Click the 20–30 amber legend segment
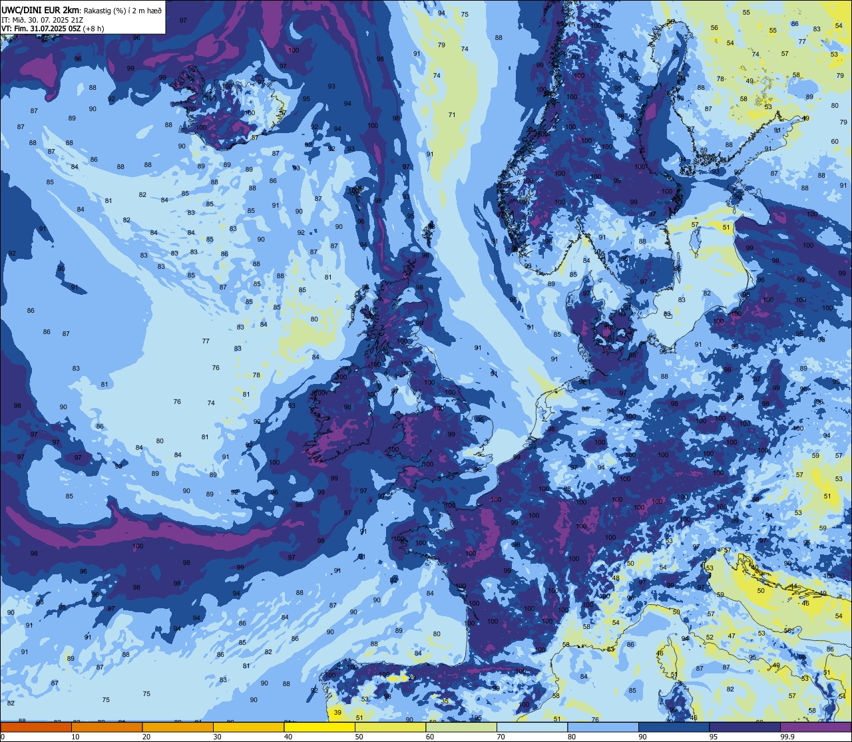This screenshot has height=742, width=852. 178,727
